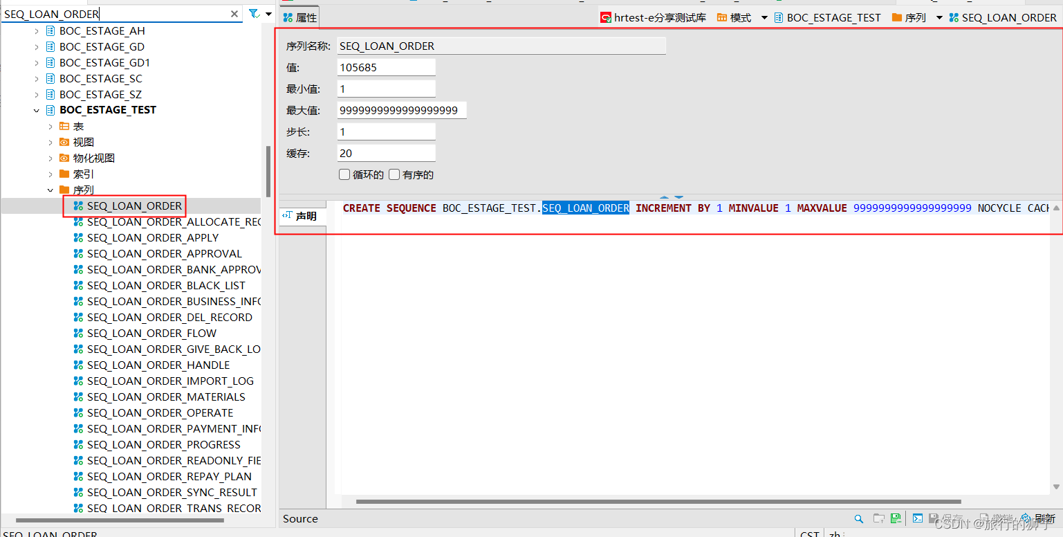Click the hrtest-e分享测试库 breadcrumb

653,17
